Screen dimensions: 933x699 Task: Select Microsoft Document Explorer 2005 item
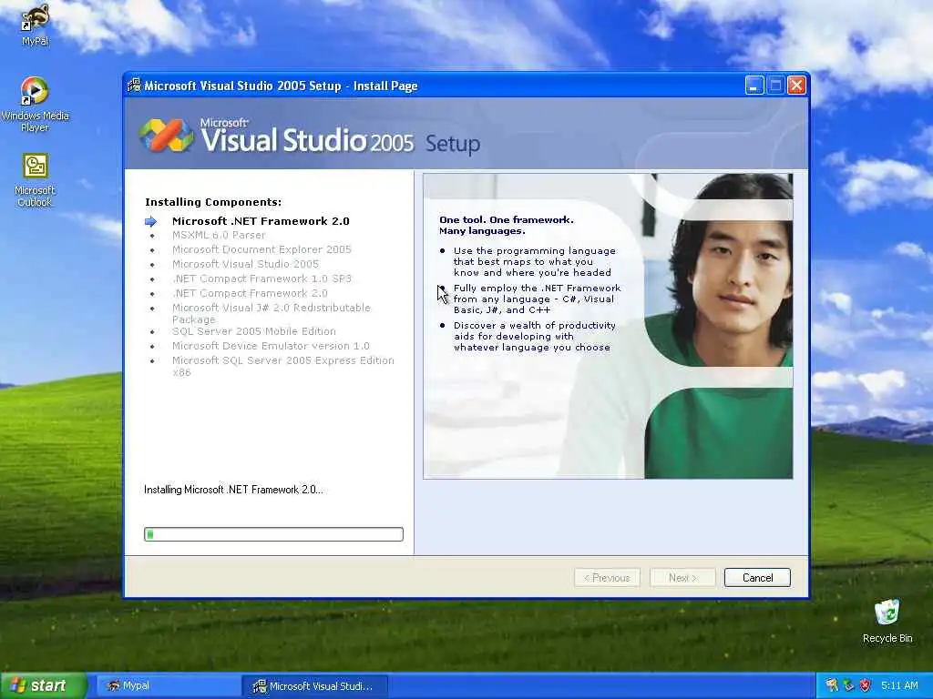(x=261, y=249)
